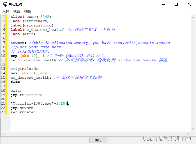Open the 视图 menu

(x=17, y=11)
